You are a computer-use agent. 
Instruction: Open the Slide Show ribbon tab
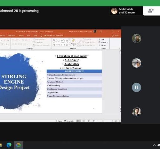(12, 36)
